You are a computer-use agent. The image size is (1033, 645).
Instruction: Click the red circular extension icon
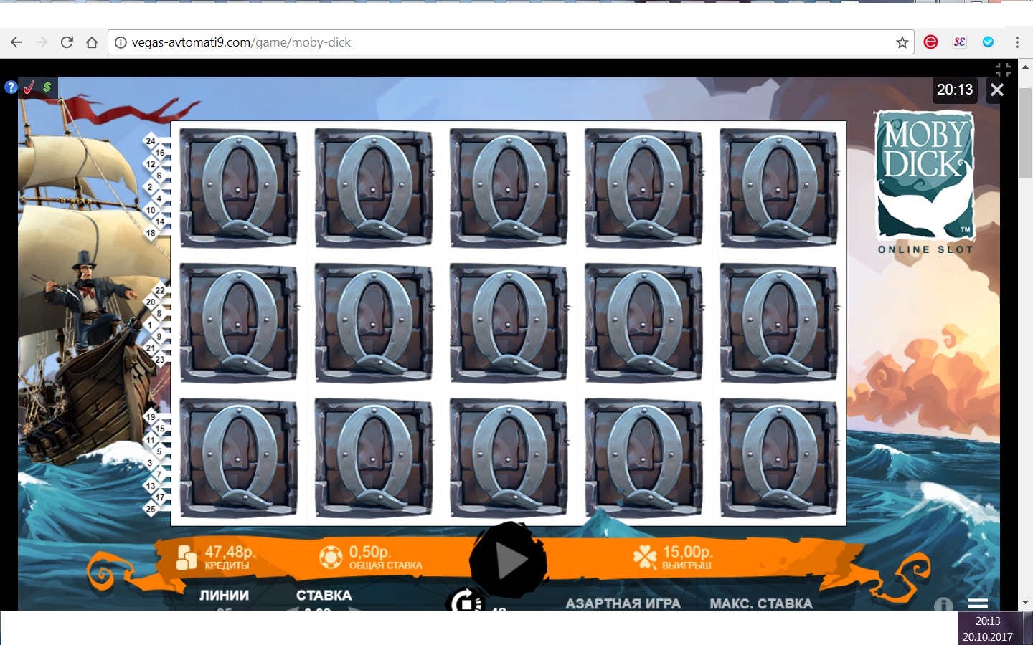pos(931,42)
